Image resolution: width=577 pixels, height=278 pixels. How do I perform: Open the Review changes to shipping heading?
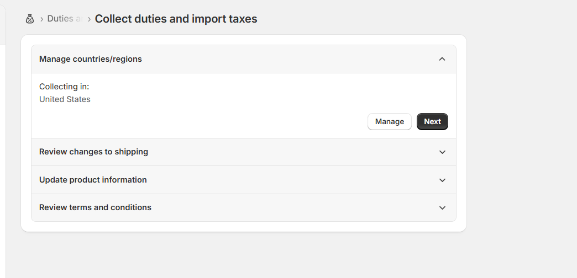pyautogui.click(x=94, y=152)
